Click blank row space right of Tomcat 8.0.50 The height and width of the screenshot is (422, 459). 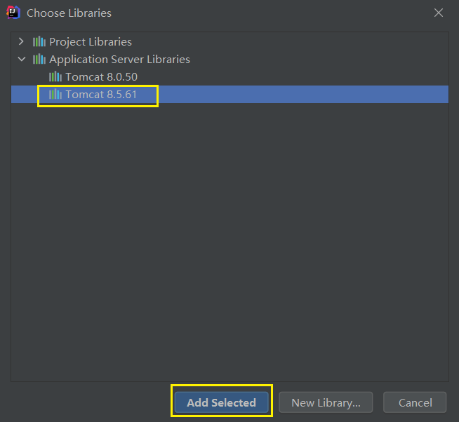293,77
